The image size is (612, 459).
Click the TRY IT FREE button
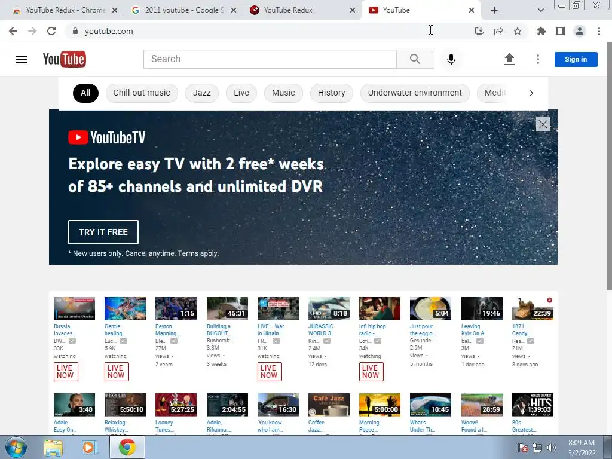(103, 232)
